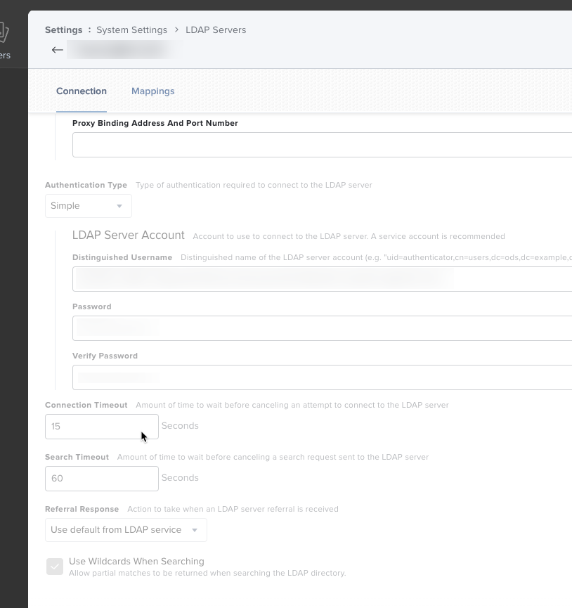Open the sidebar icon labeled "ers"
This screenshot has width=572, height=608.
click(x=5, y=41)
